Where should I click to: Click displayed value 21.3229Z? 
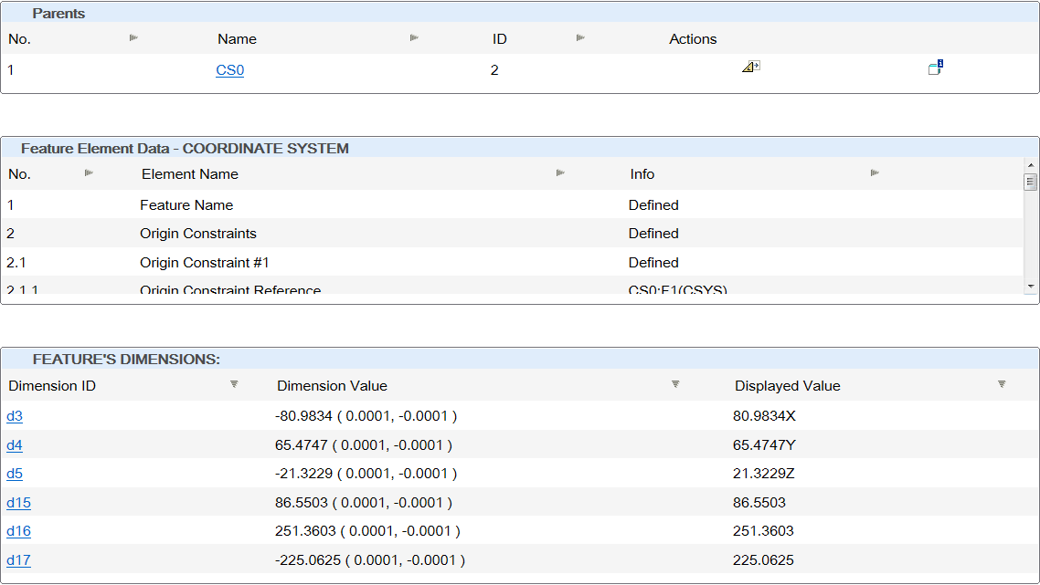pyautogui.click(x=763, y=474)
